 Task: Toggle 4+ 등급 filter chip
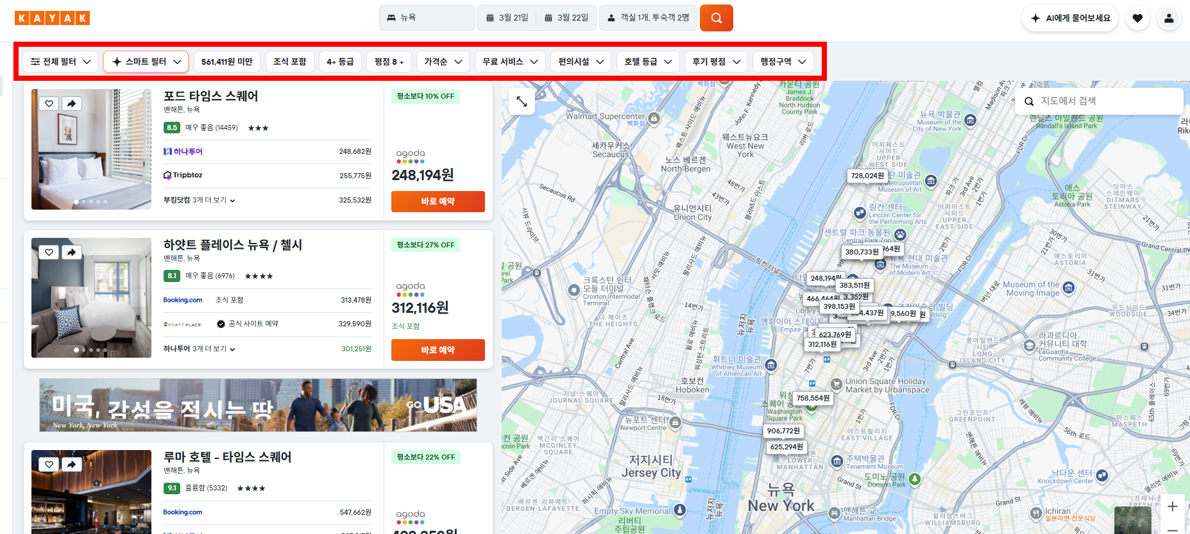tap(340, 62)
